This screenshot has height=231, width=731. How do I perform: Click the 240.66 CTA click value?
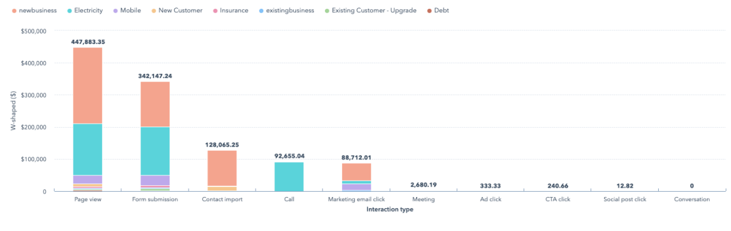(558, 185)
